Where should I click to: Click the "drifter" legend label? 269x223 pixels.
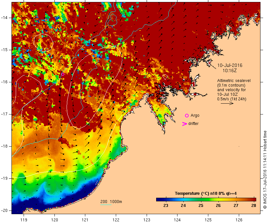pyautogui.click(x=193, y=124)
